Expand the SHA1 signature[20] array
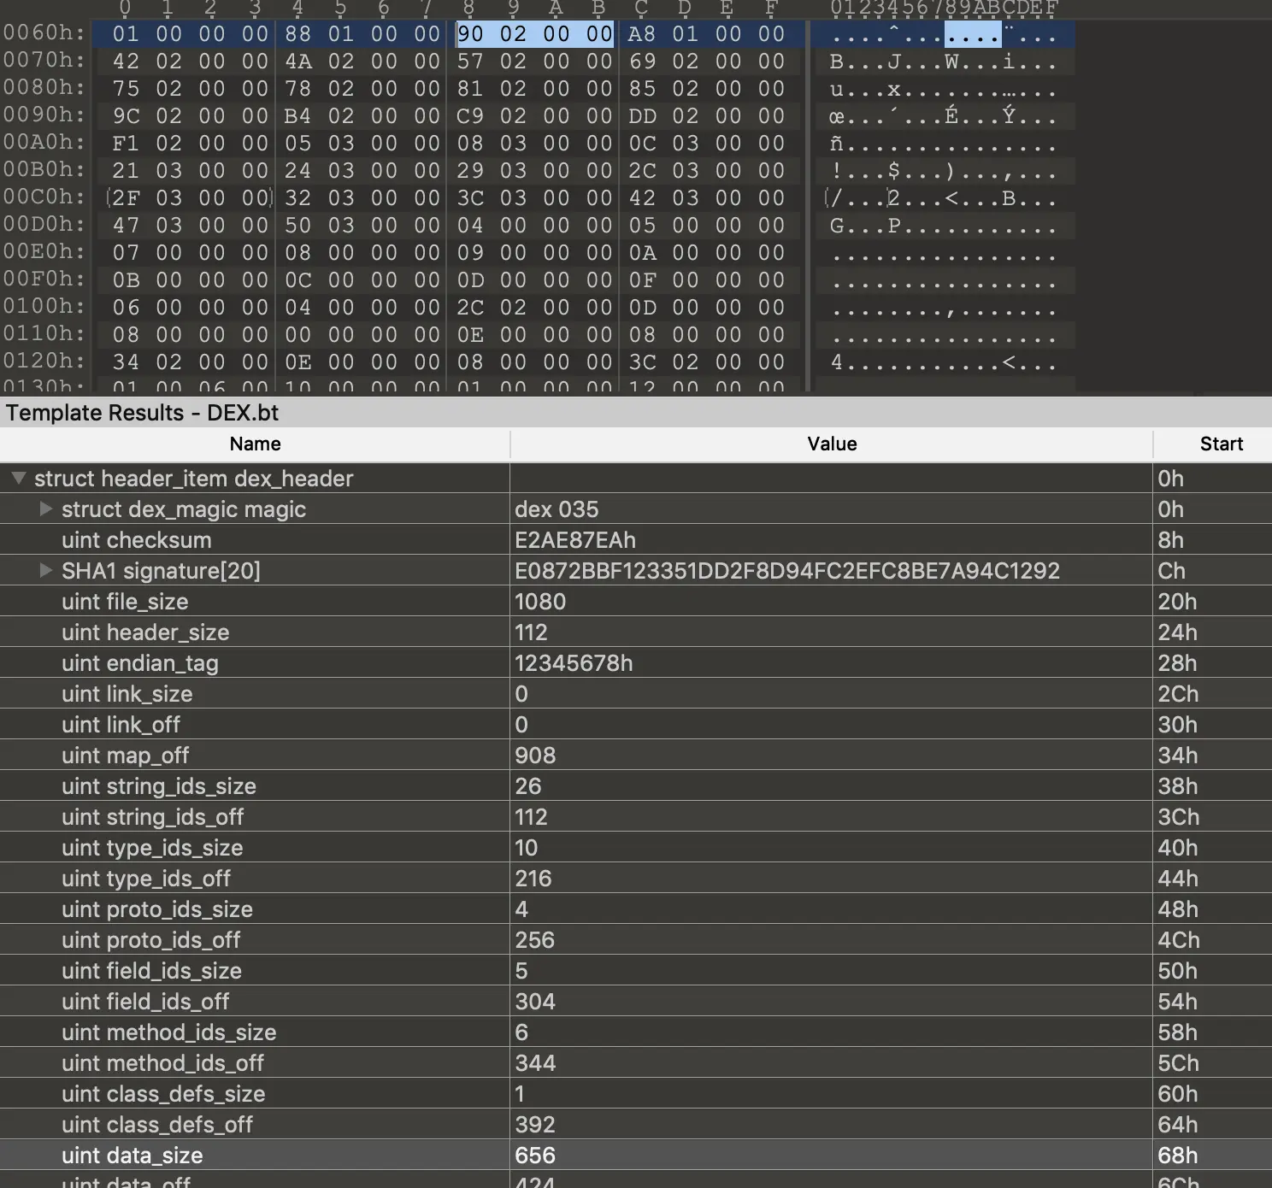The image size is (1272, 1188). (46, 571)
